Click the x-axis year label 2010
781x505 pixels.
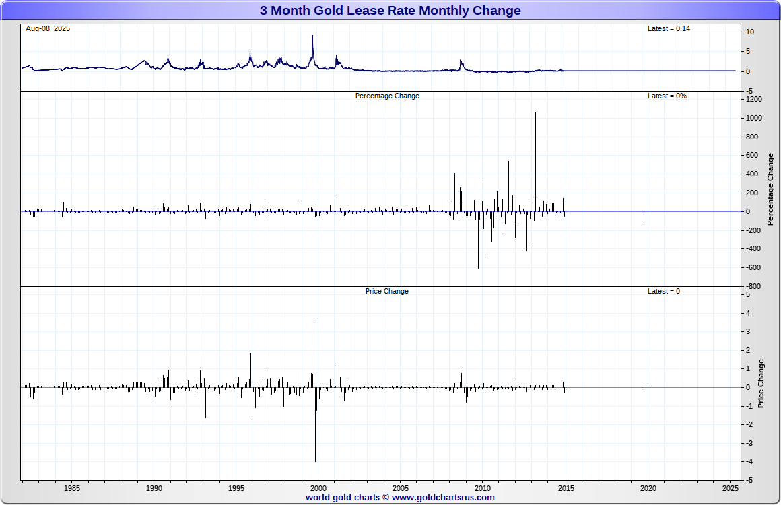point(483,489)
